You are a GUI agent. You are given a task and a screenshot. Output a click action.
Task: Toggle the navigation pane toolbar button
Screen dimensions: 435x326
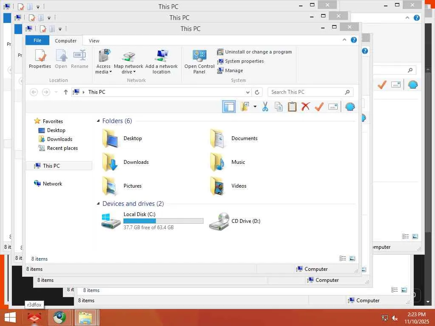229,107
